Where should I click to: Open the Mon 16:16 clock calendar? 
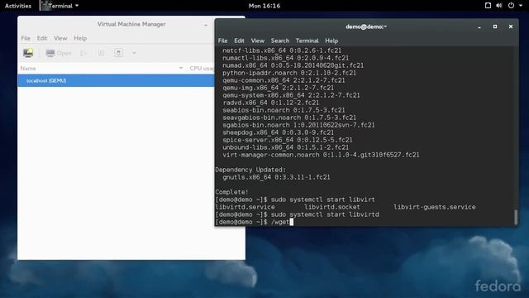pyautogui.click(x=264, y=6)
